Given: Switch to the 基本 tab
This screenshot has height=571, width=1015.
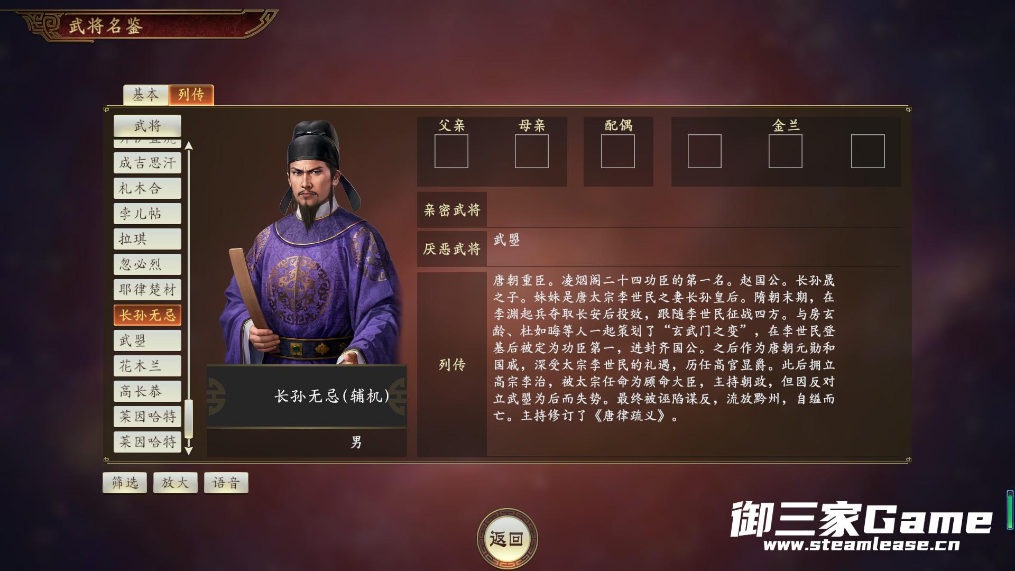Looking at the screenshot, I should tap(145, 95).
